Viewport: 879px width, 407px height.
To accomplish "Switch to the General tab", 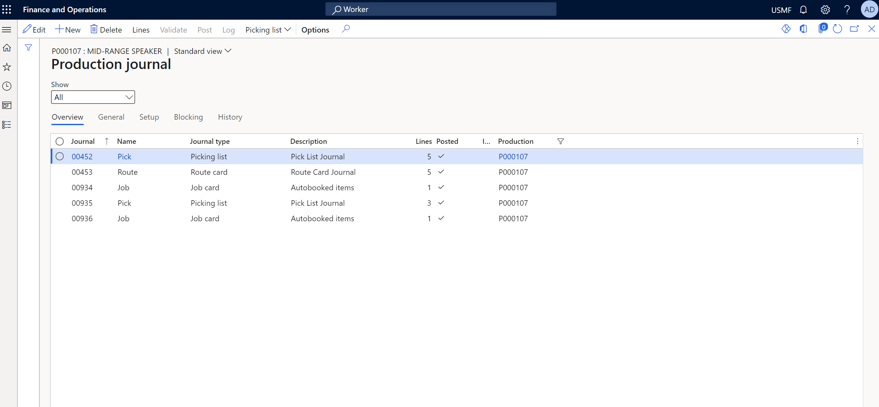I will coord(111,117).
